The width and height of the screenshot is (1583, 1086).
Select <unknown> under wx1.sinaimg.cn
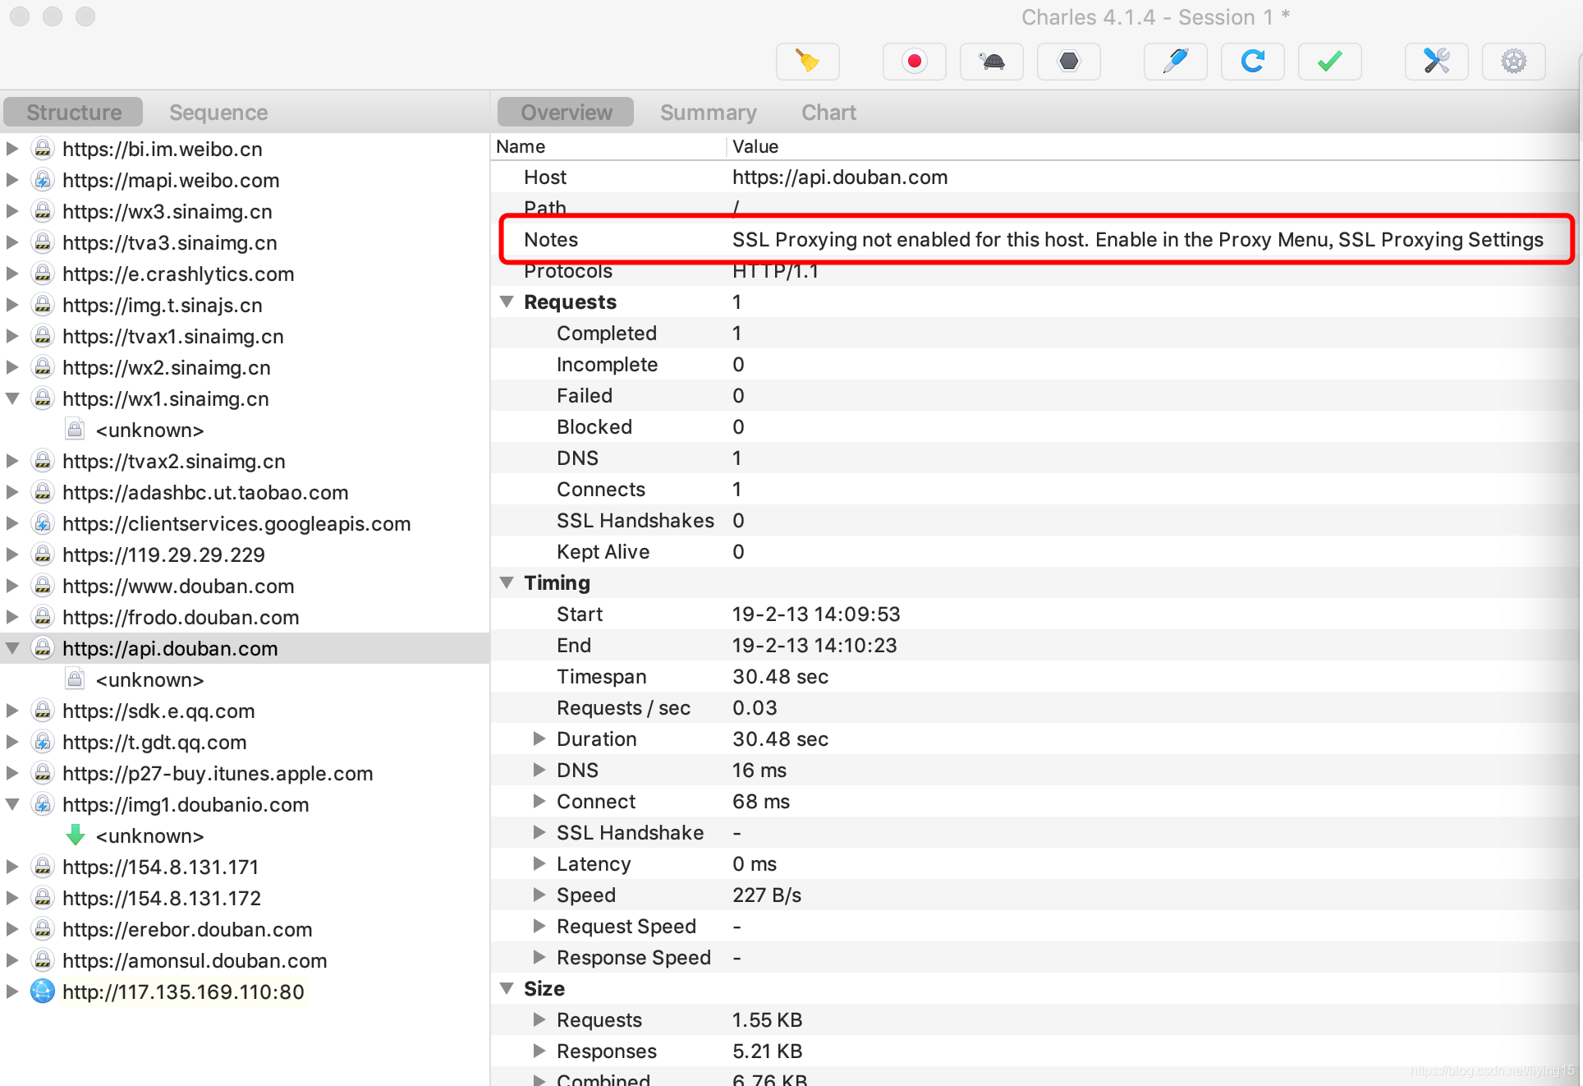(x=149, y=430)
